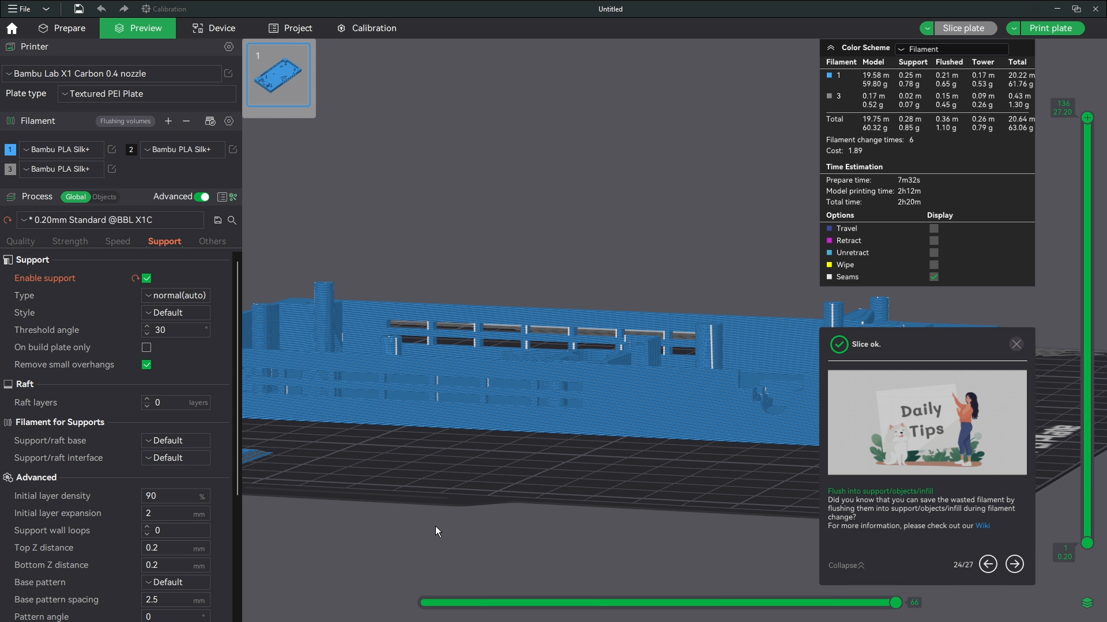Click the add filament plus icon
This screenshot has height=622, width=1107.
click(x=168, y=121)
